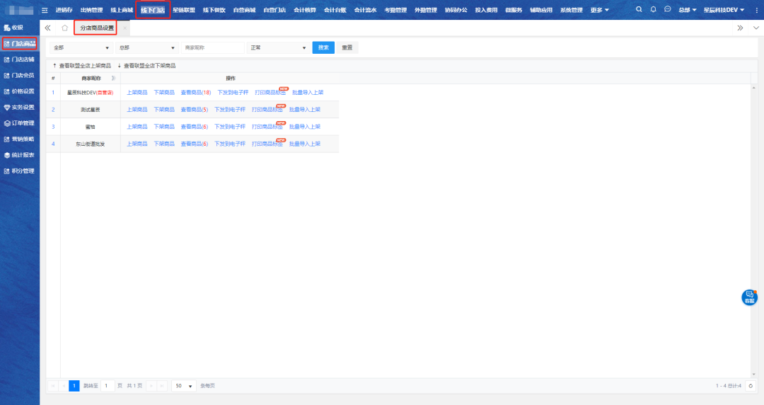Close the 分店商品设置 tab
Image resolution: width=764 pixels, height=405 pixels.
tap(125, 28)
